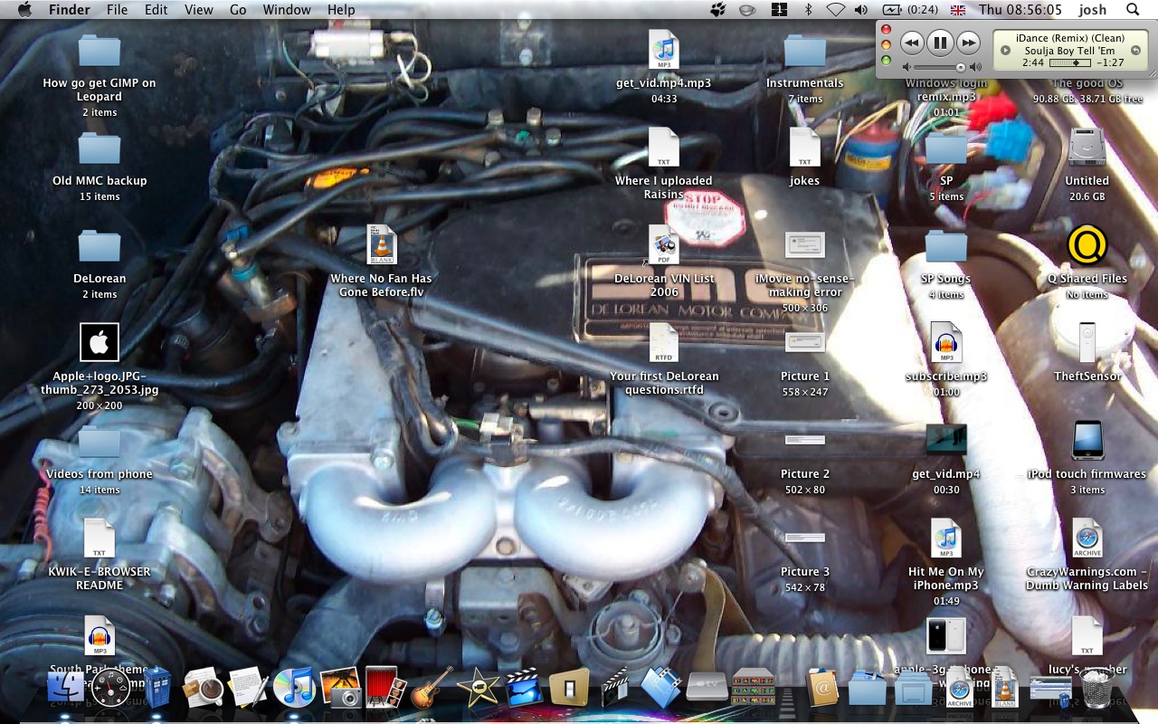
Task: Select iPod touch firmwares folder
Action: [x=1087, y=441]
